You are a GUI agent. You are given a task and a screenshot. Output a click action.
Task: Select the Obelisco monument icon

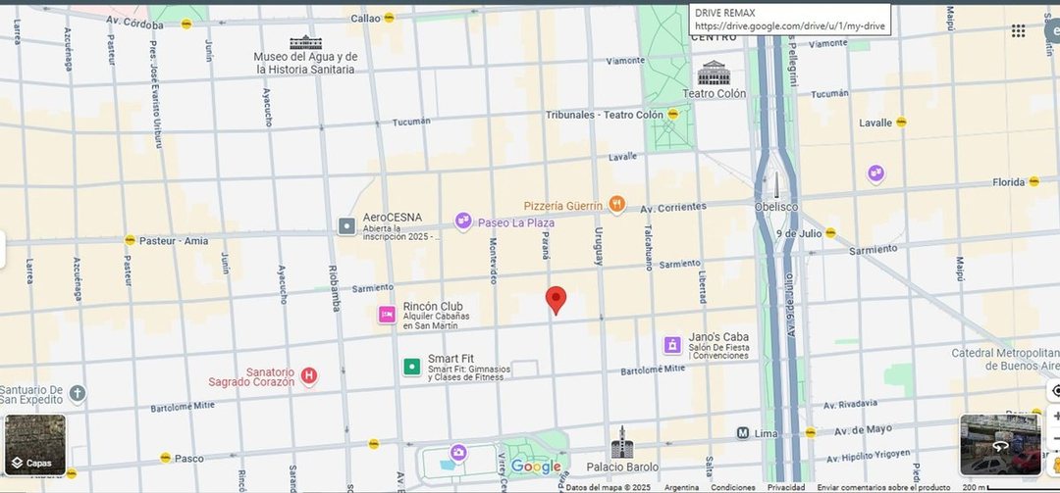[776, 185]
